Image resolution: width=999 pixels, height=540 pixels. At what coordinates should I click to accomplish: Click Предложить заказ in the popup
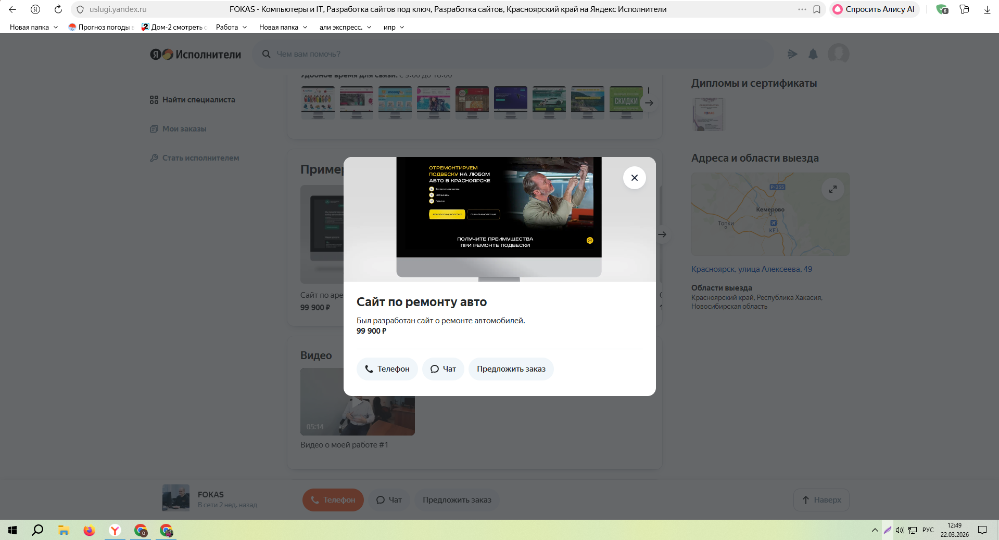click(511, 369)
